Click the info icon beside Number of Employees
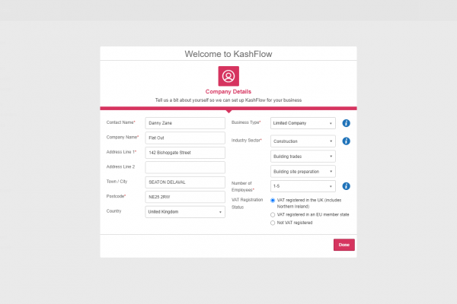The height and width of the screenshot is (304, 457). click(x=346, y=186)
